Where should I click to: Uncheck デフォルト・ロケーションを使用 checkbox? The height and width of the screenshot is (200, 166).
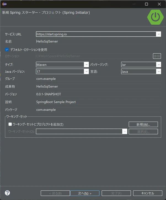pyautogui.click(x=7, y=49)
